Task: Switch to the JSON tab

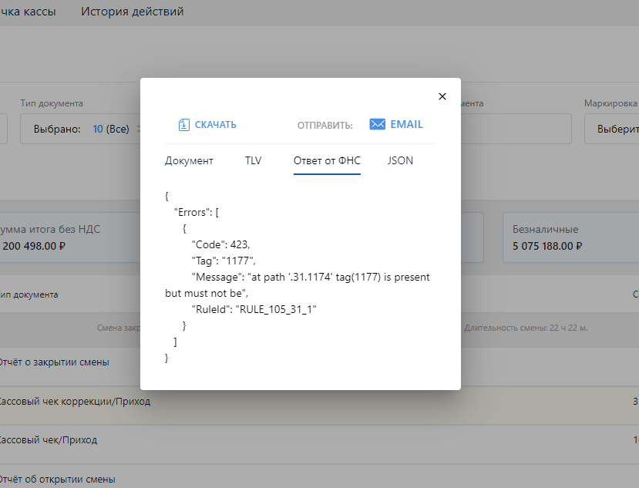Action: (x=400, y=160)
